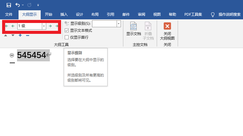Open the 插入 tab
Image resolution: width=243 pixels, height=136 pixels.
[x=64, y=15]
